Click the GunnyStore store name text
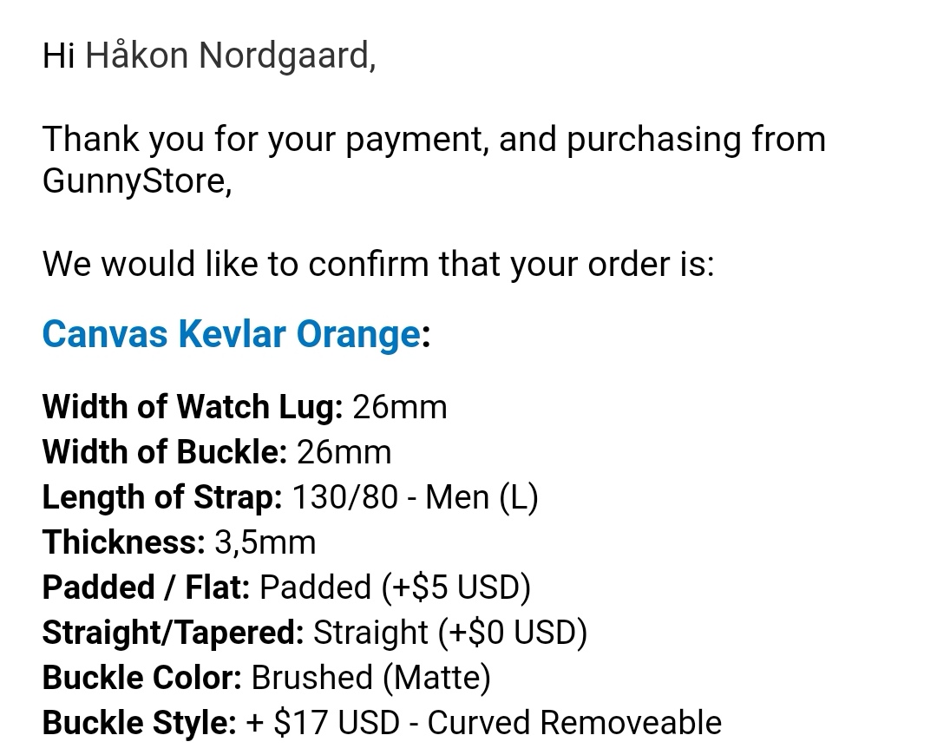The width and height of the screenshot is (937, 755). [x=136, y=184]
